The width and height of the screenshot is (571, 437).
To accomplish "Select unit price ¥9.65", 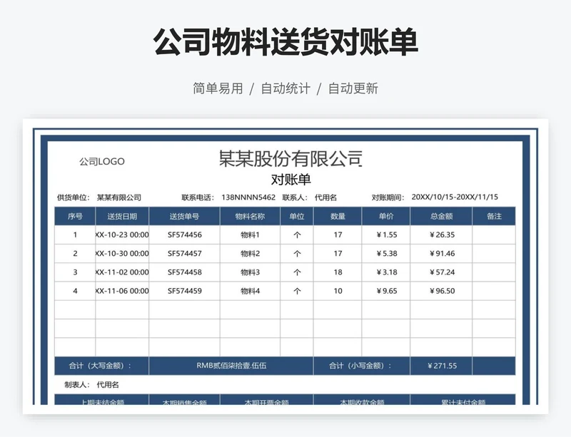I will click(386, 291).
